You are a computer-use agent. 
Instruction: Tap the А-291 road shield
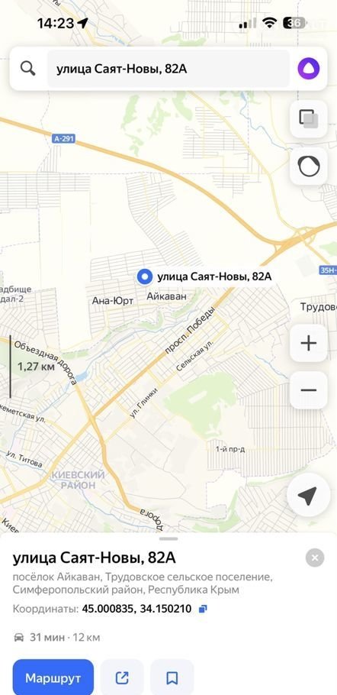pos(64,139)
